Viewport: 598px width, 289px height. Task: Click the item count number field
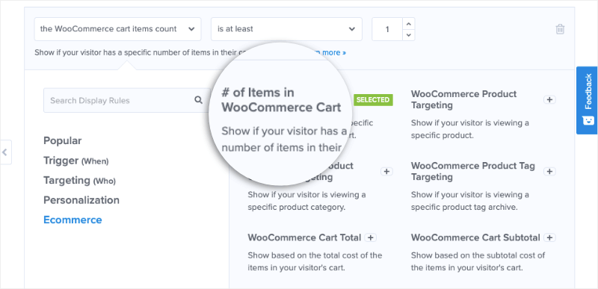point(387,29)
